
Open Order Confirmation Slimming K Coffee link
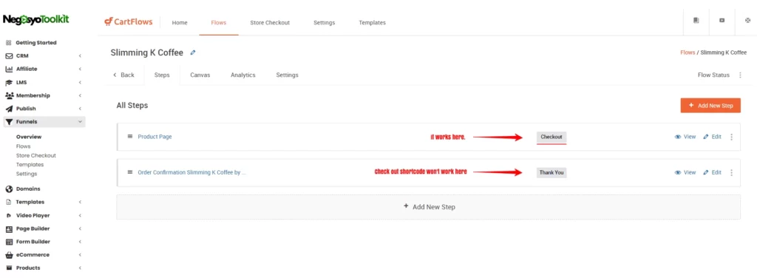191,172
